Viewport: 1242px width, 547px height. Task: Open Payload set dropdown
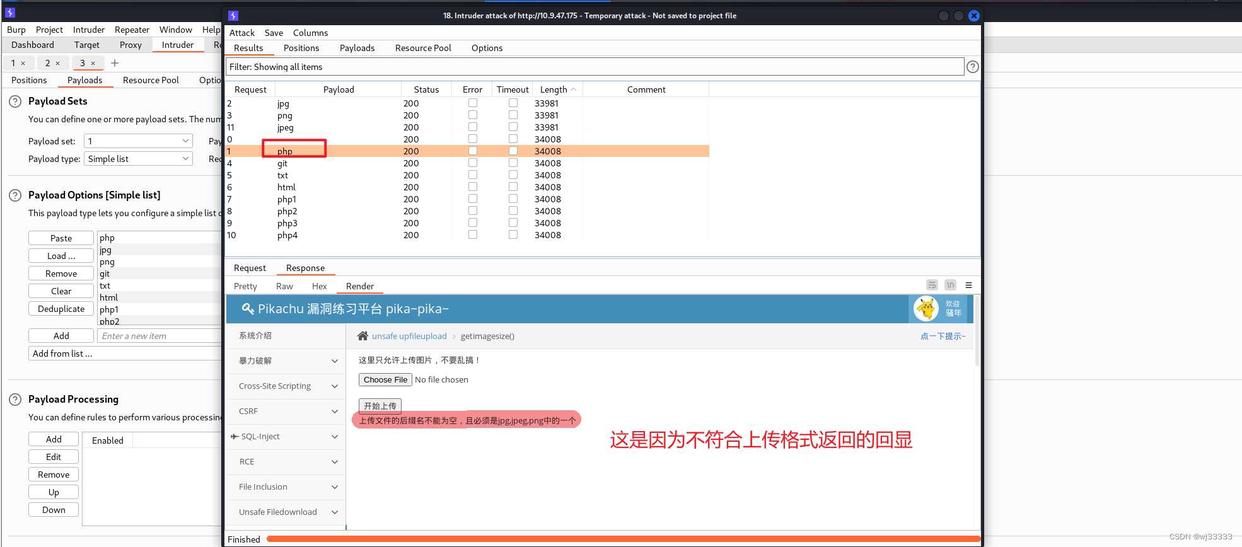pyautogui.click(x=138, y=141)
